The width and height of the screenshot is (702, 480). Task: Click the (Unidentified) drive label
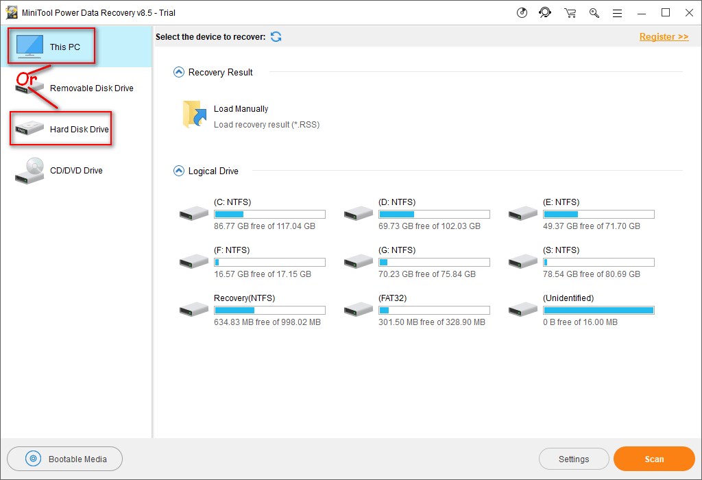[568, 298]
